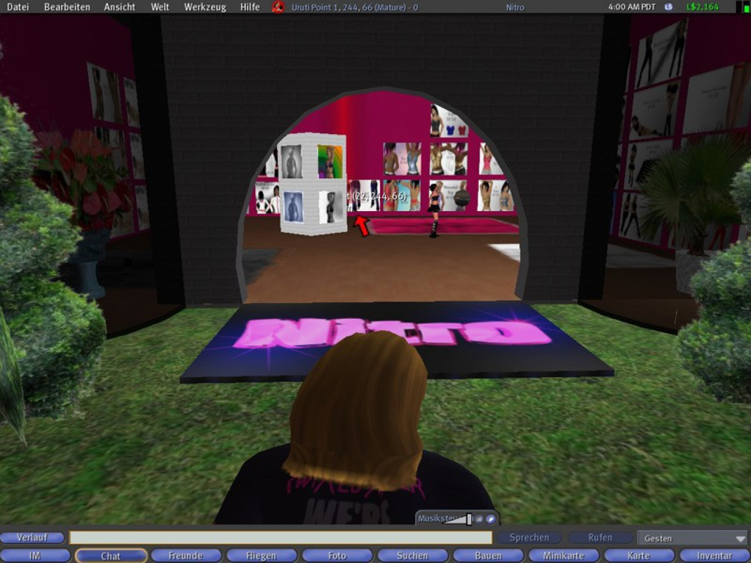Open the Ansicht menu

[x=120, y=7]
